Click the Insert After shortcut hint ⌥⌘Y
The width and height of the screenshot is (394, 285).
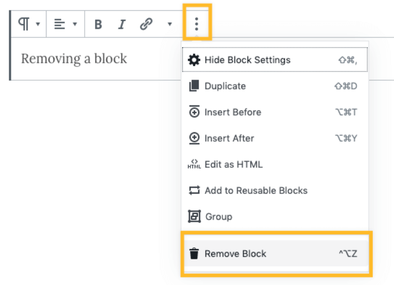pyautogui.click(x=346, y=138)
